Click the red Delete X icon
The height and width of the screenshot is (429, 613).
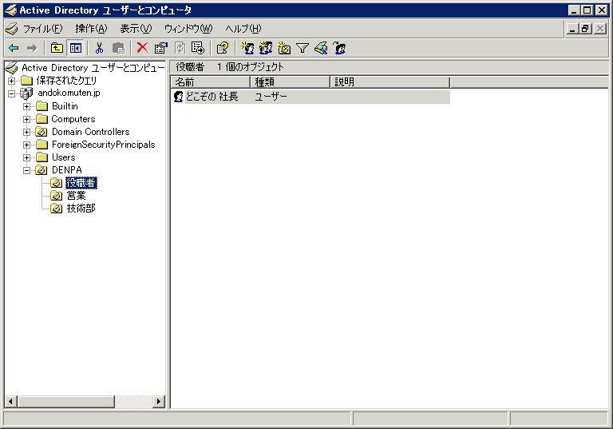coord(142,48)
